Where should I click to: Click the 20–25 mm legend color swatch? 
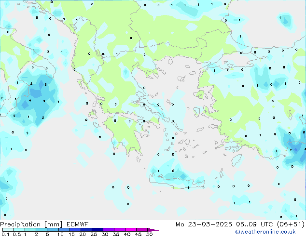86,230
